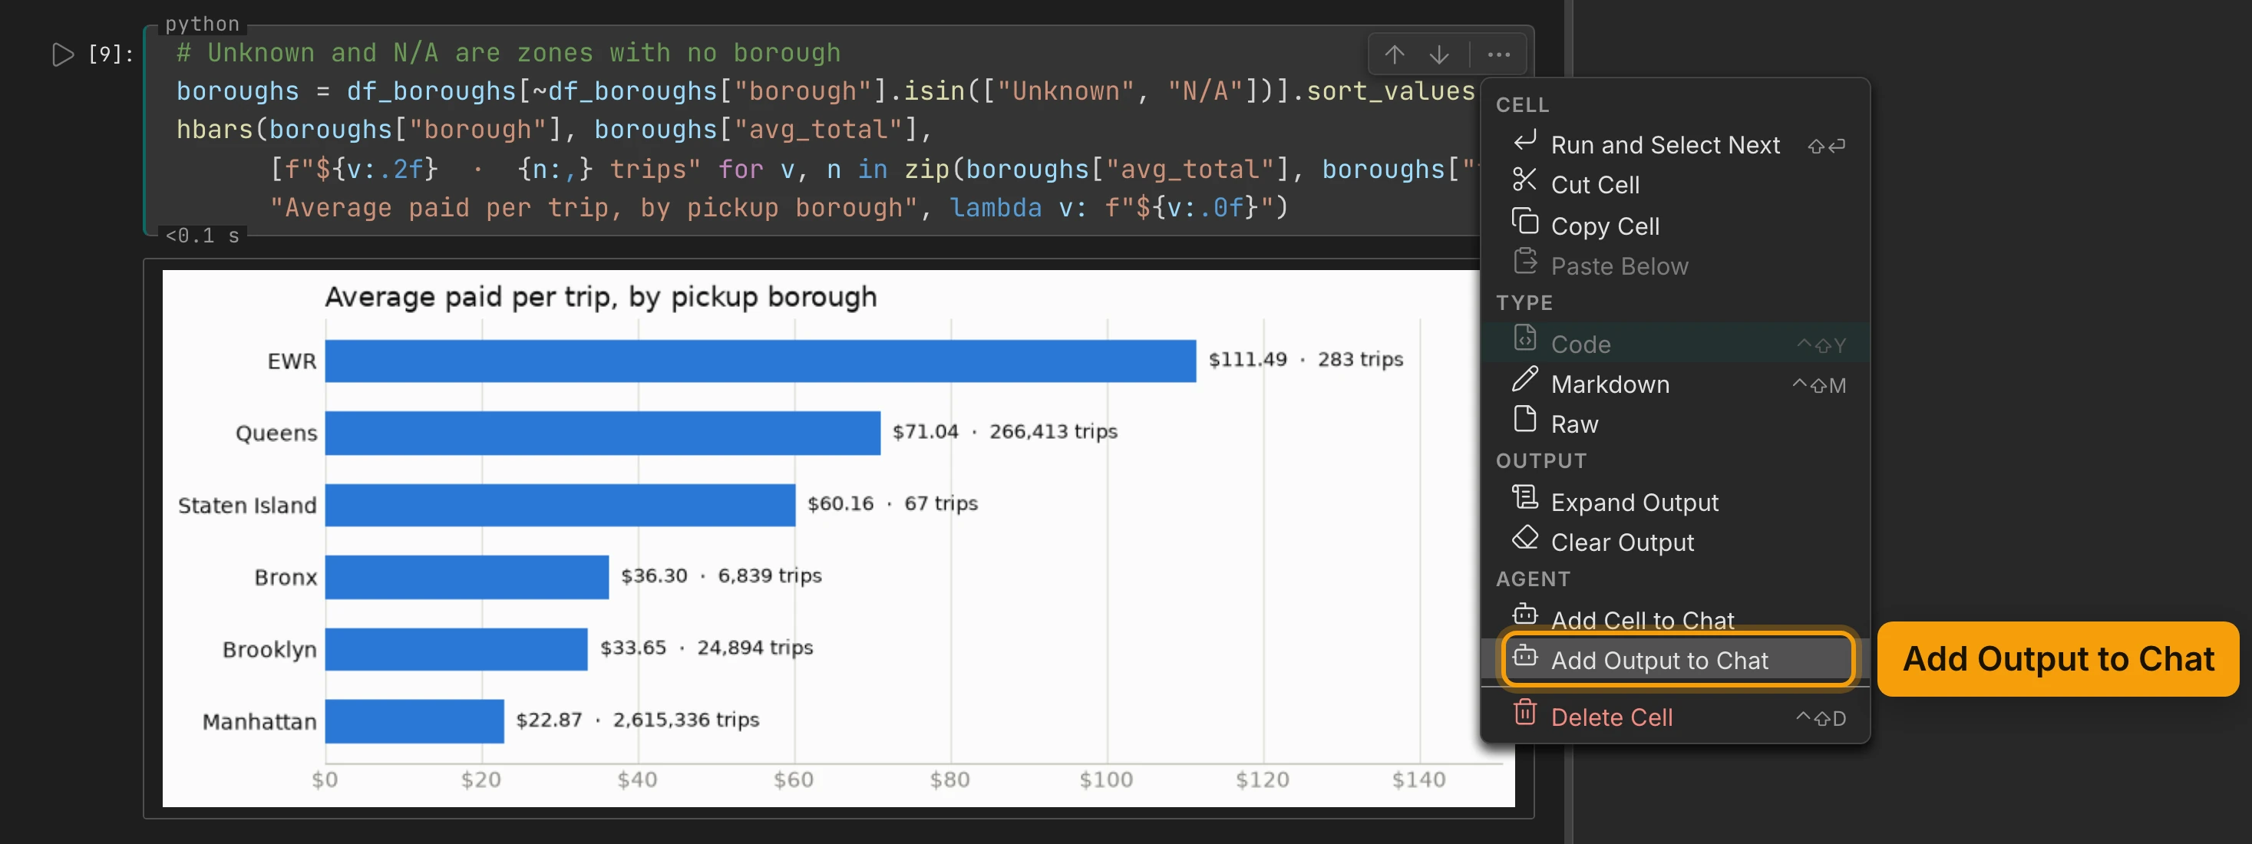Open the cell's three-dot more menu
The image size is (2252, 844).
pyautogui.click(x=1498, y=54)
